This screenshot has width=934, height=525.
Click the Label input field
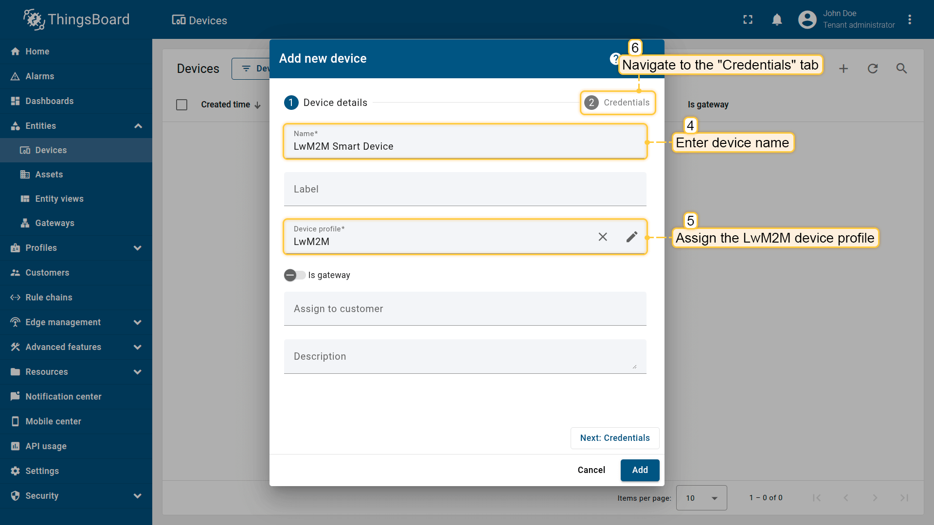465,189
